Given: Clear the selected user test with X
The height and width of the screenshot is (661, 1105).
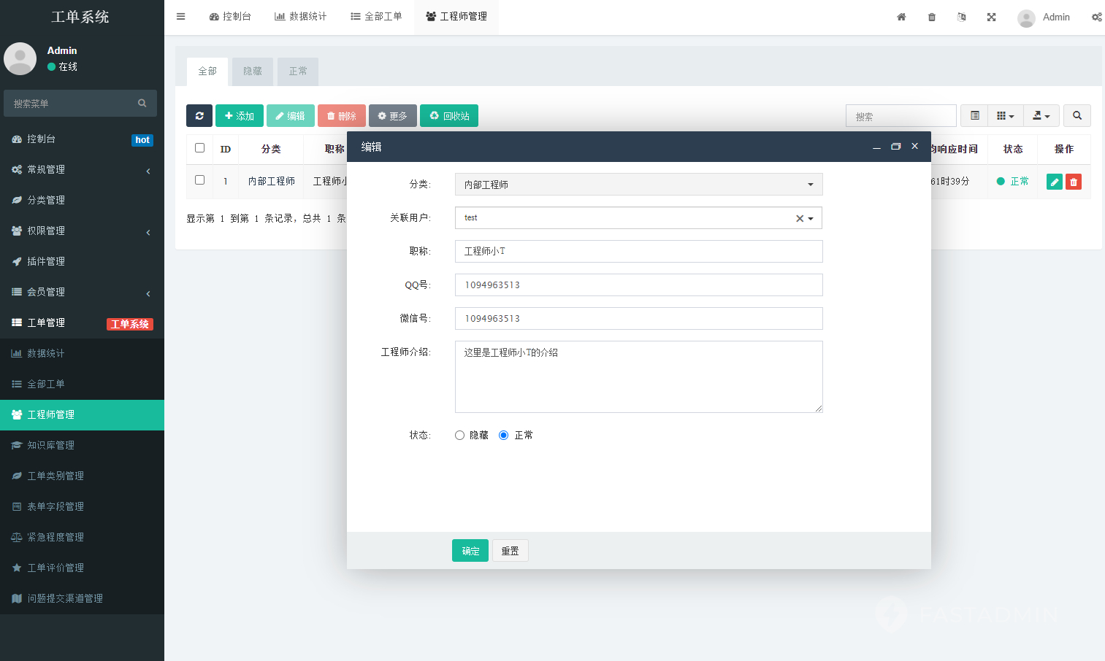Looking at the screenshot, I should click(x=799, y=218).
